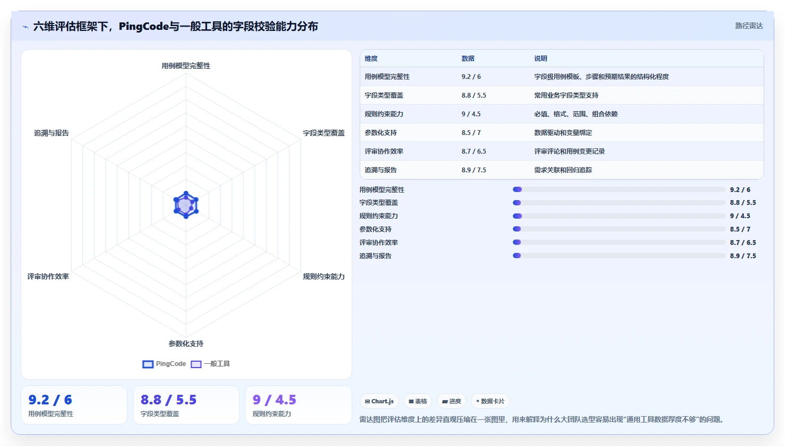Click the 表格 tag button

click(418, 401)
